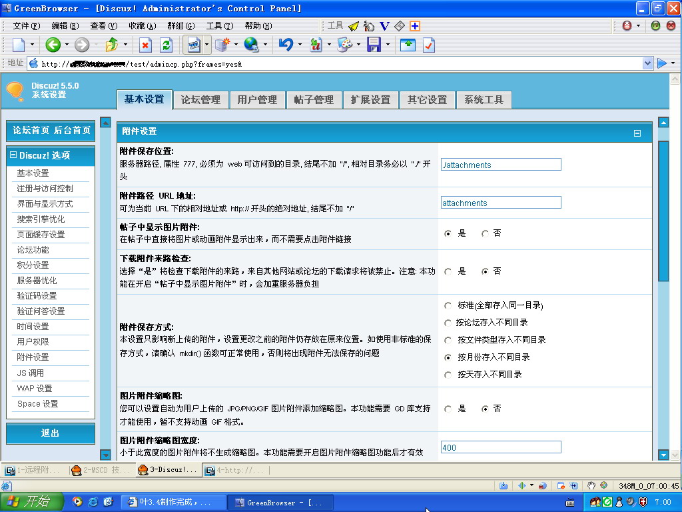Select 否 for 下载附件来路检查
The height and width of the screenshot is (512, 682).
click(x=485, y=272)
